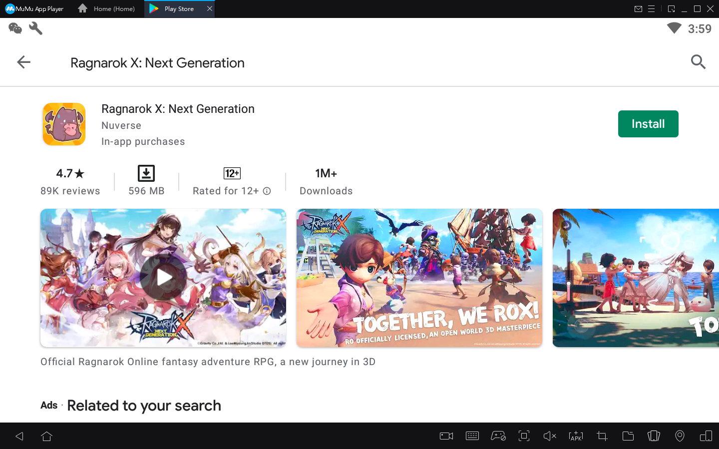The height and width of the screenshot is (449, 719).
Task: Go back using the Play Store arrow
Action: click(x=23, y=62)
